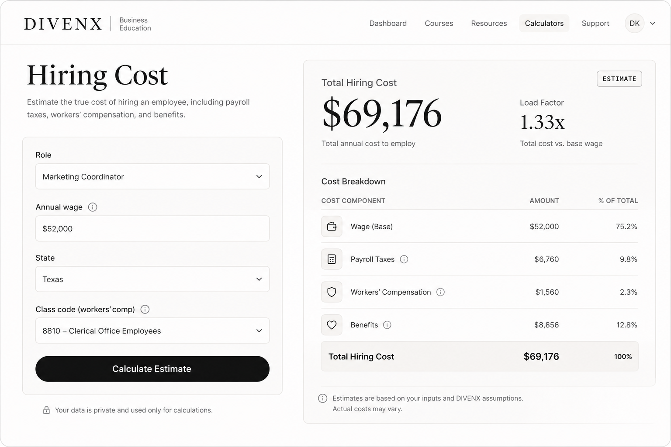The image size is (671, 447).
Task: Click the Workers' Compensation info icon
Action: point(440,292)
